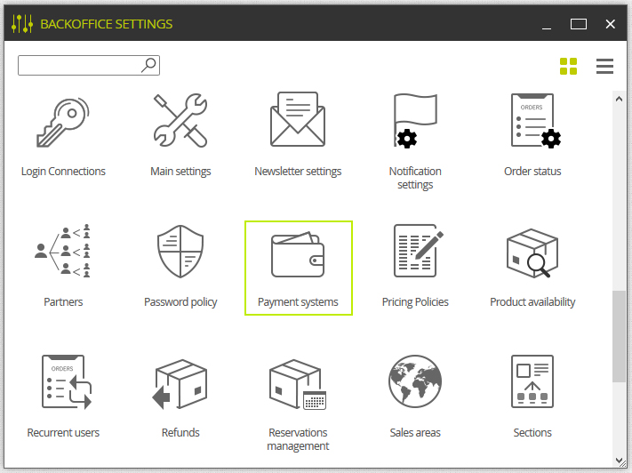Click the magnifier search icon
The height and width of the screenshot is (473, 632).
(x=148, y=65)
